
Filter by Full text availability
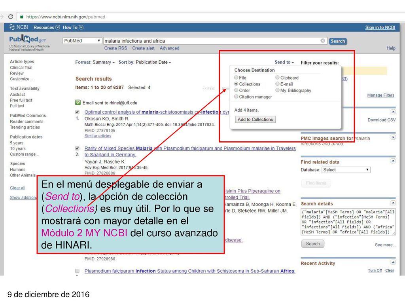pyautogui.click(x=17, y=106)
